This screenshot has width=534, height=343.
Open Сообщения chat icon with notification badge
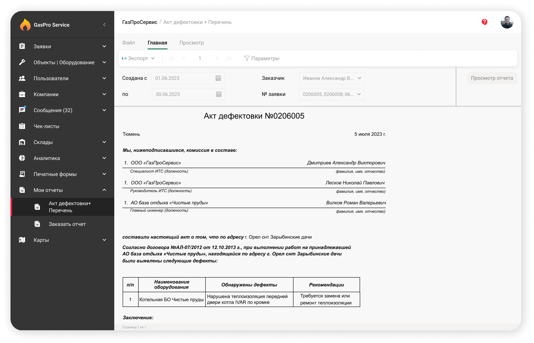pyautogui.click(x=22, y=110)
